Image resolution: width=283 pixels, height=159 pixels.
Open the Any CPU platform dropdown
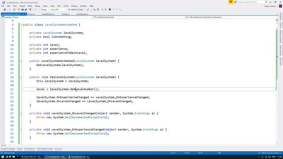coord(59,10)
